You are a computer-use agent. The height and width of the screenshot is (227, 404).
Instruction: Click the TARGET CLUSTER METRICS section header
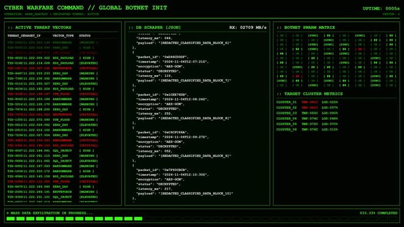[x=310, y=94]
